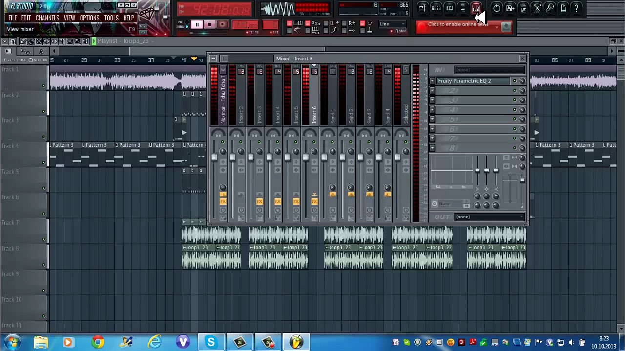Select the zoom tool in Playlist toolbar
625x351 pixels.
coord(78,41)
